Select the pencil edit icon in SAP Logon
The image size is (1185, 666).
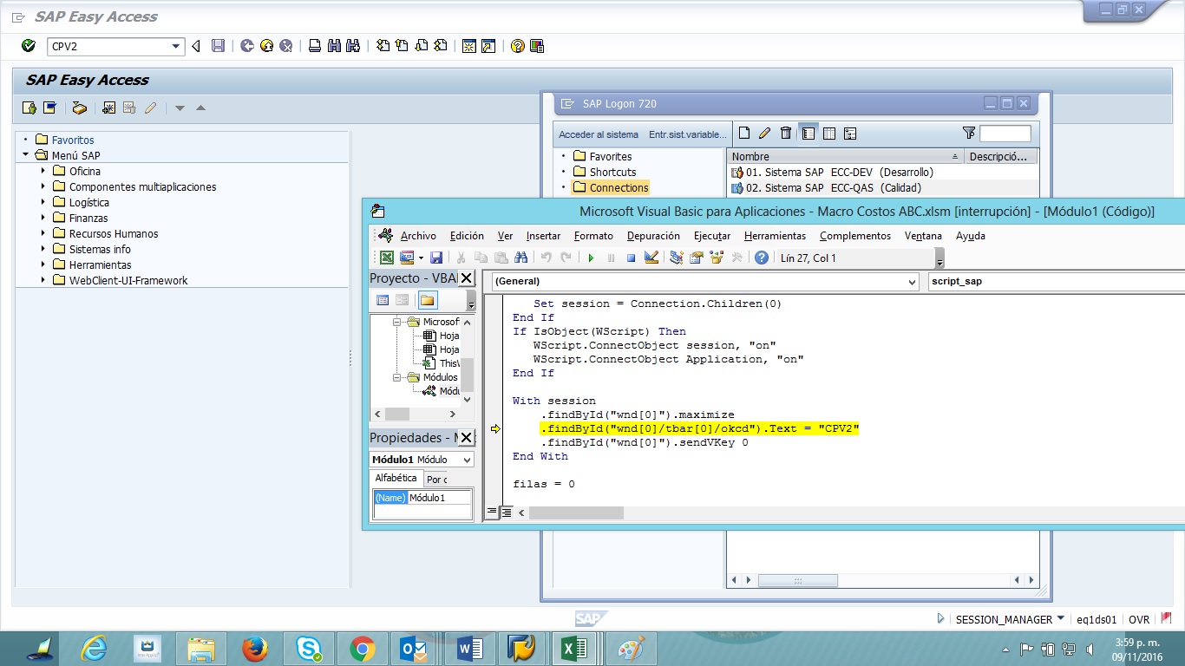pos(764,134)
